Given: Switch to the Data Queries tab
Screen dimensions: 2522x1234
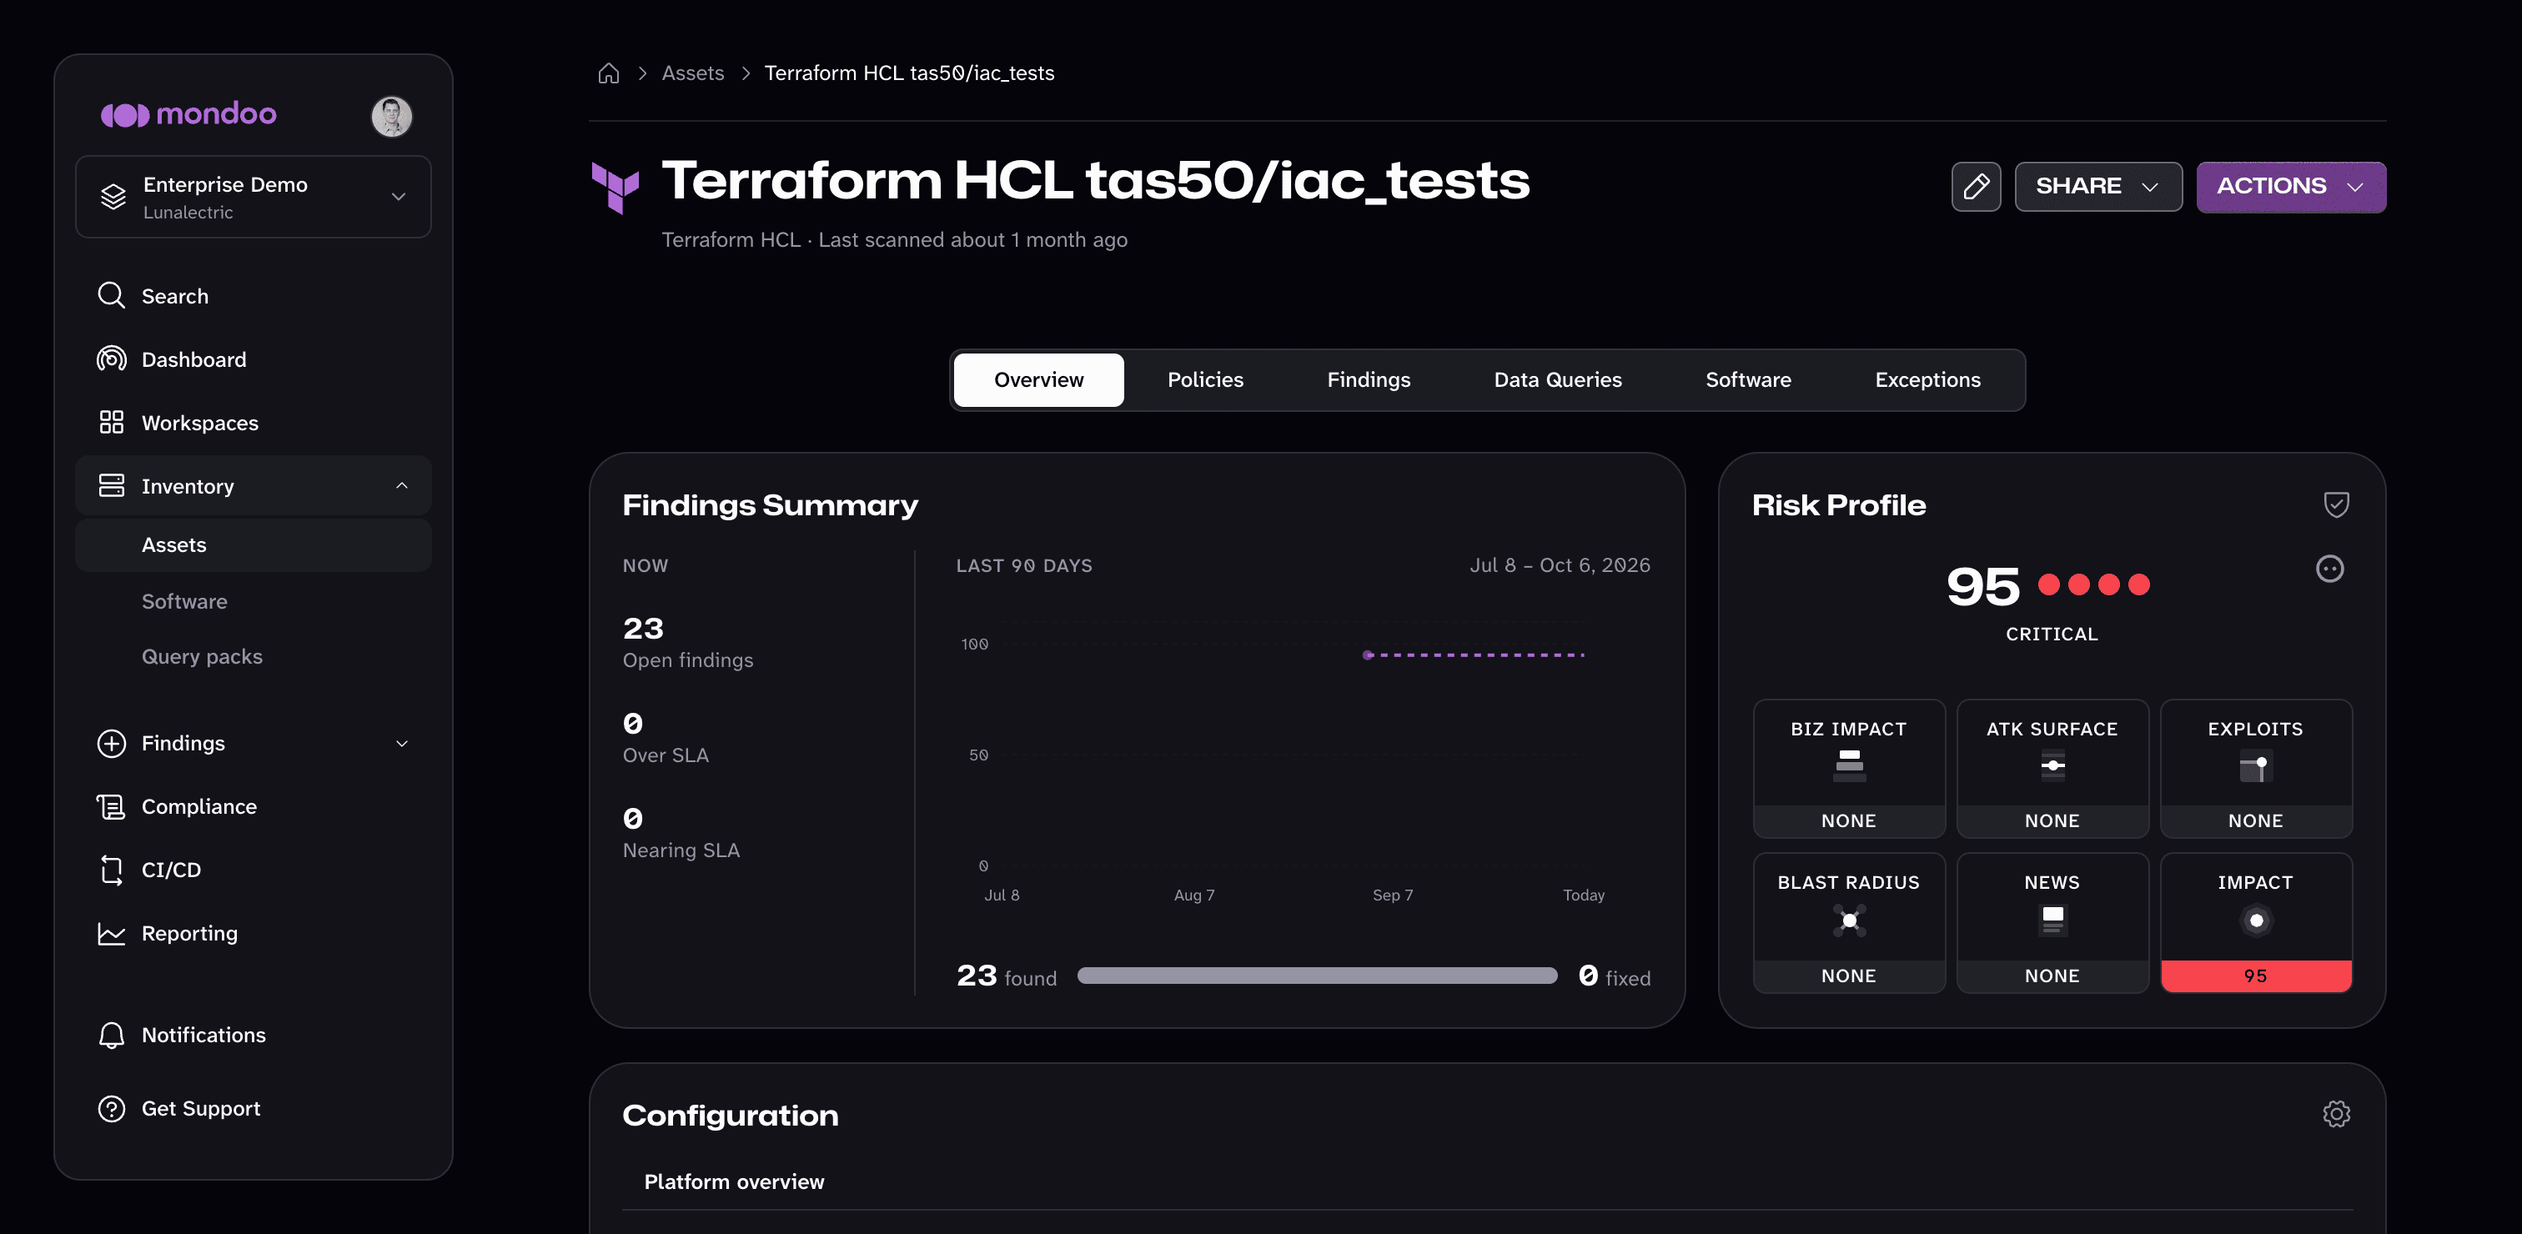Looking at the screenshot, I should pyautogui.click(x=1558, y=379).
